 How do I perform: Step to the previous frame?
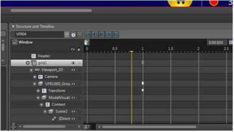[95, 34]
